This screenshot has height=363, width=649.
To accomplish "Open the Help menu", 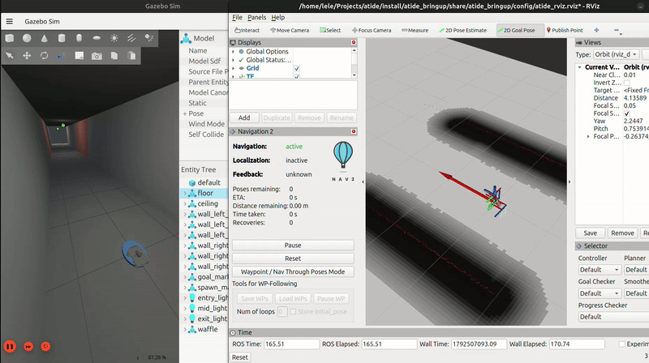I will (x=277, y=17).
